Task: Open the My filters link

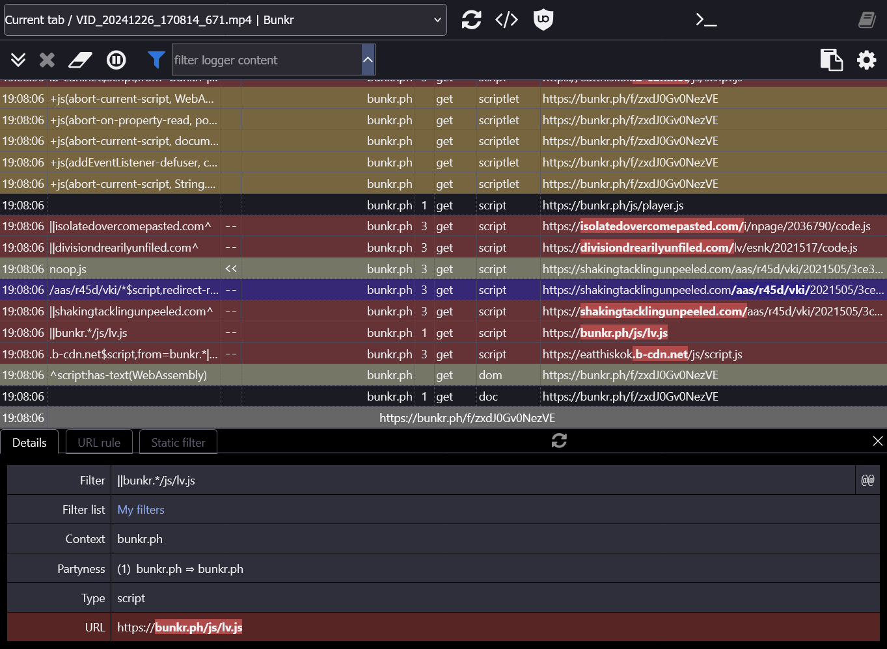Action: click(141, 510)
